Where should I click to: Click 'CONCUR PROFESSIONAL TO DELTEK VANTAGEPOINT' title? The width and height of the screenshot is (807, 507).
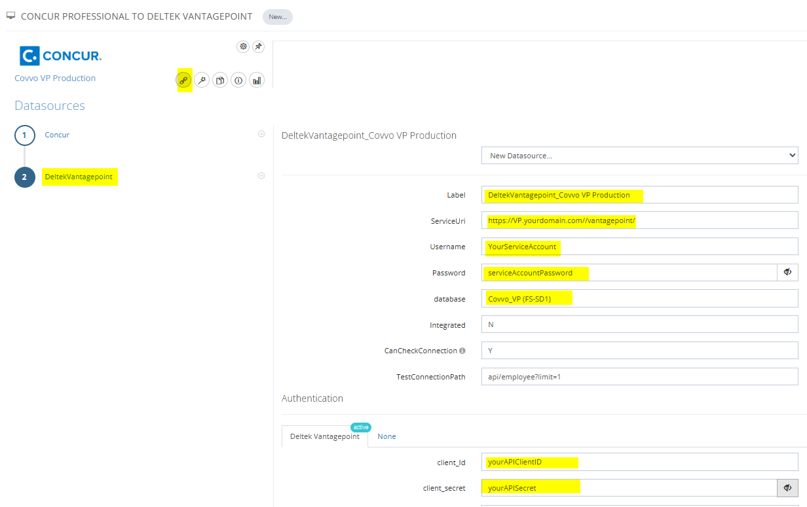click(x=136, y=16)
